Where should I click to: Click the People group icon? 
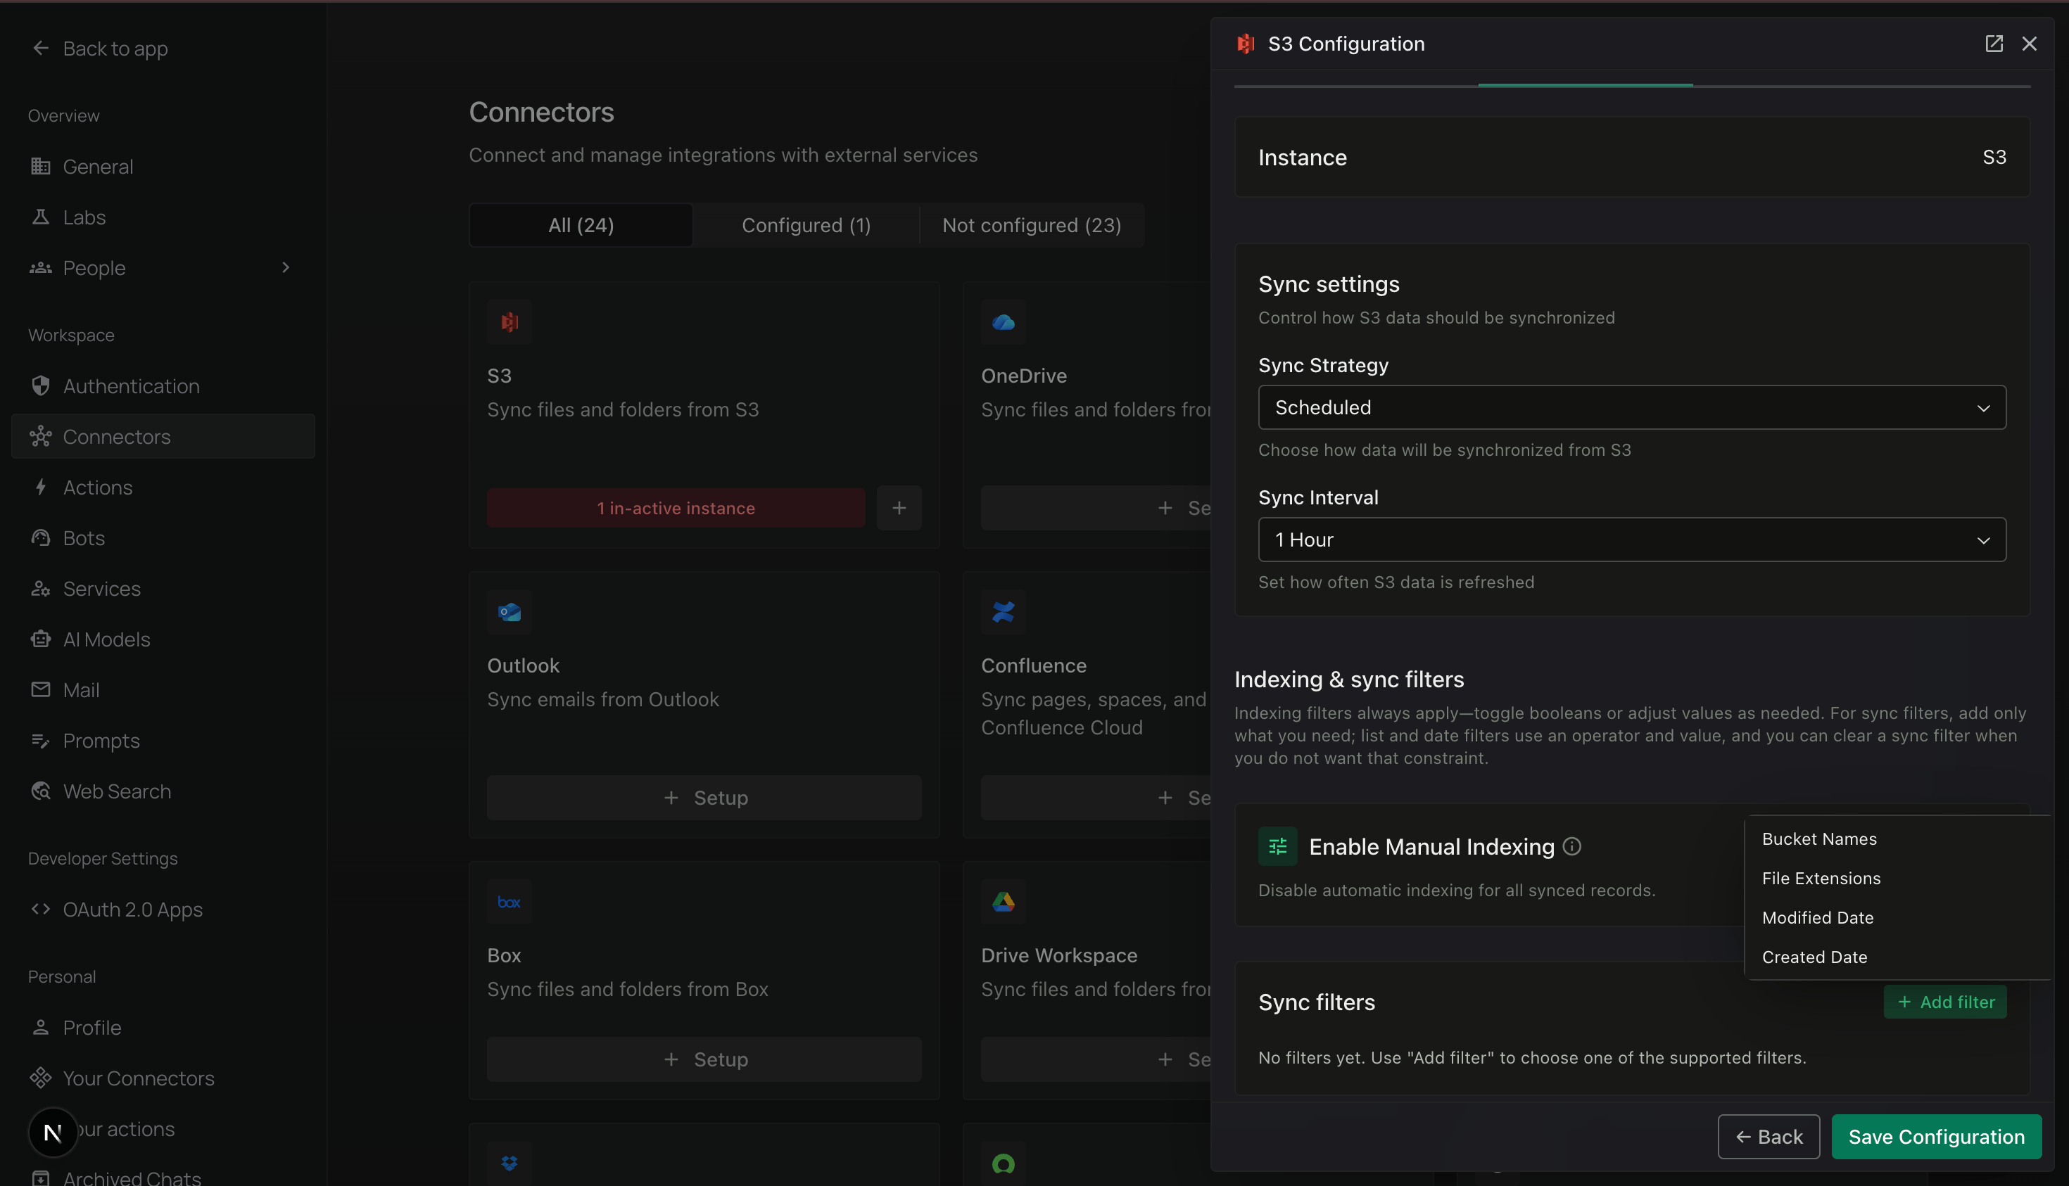pyautogui.click(x=41, y=268)
